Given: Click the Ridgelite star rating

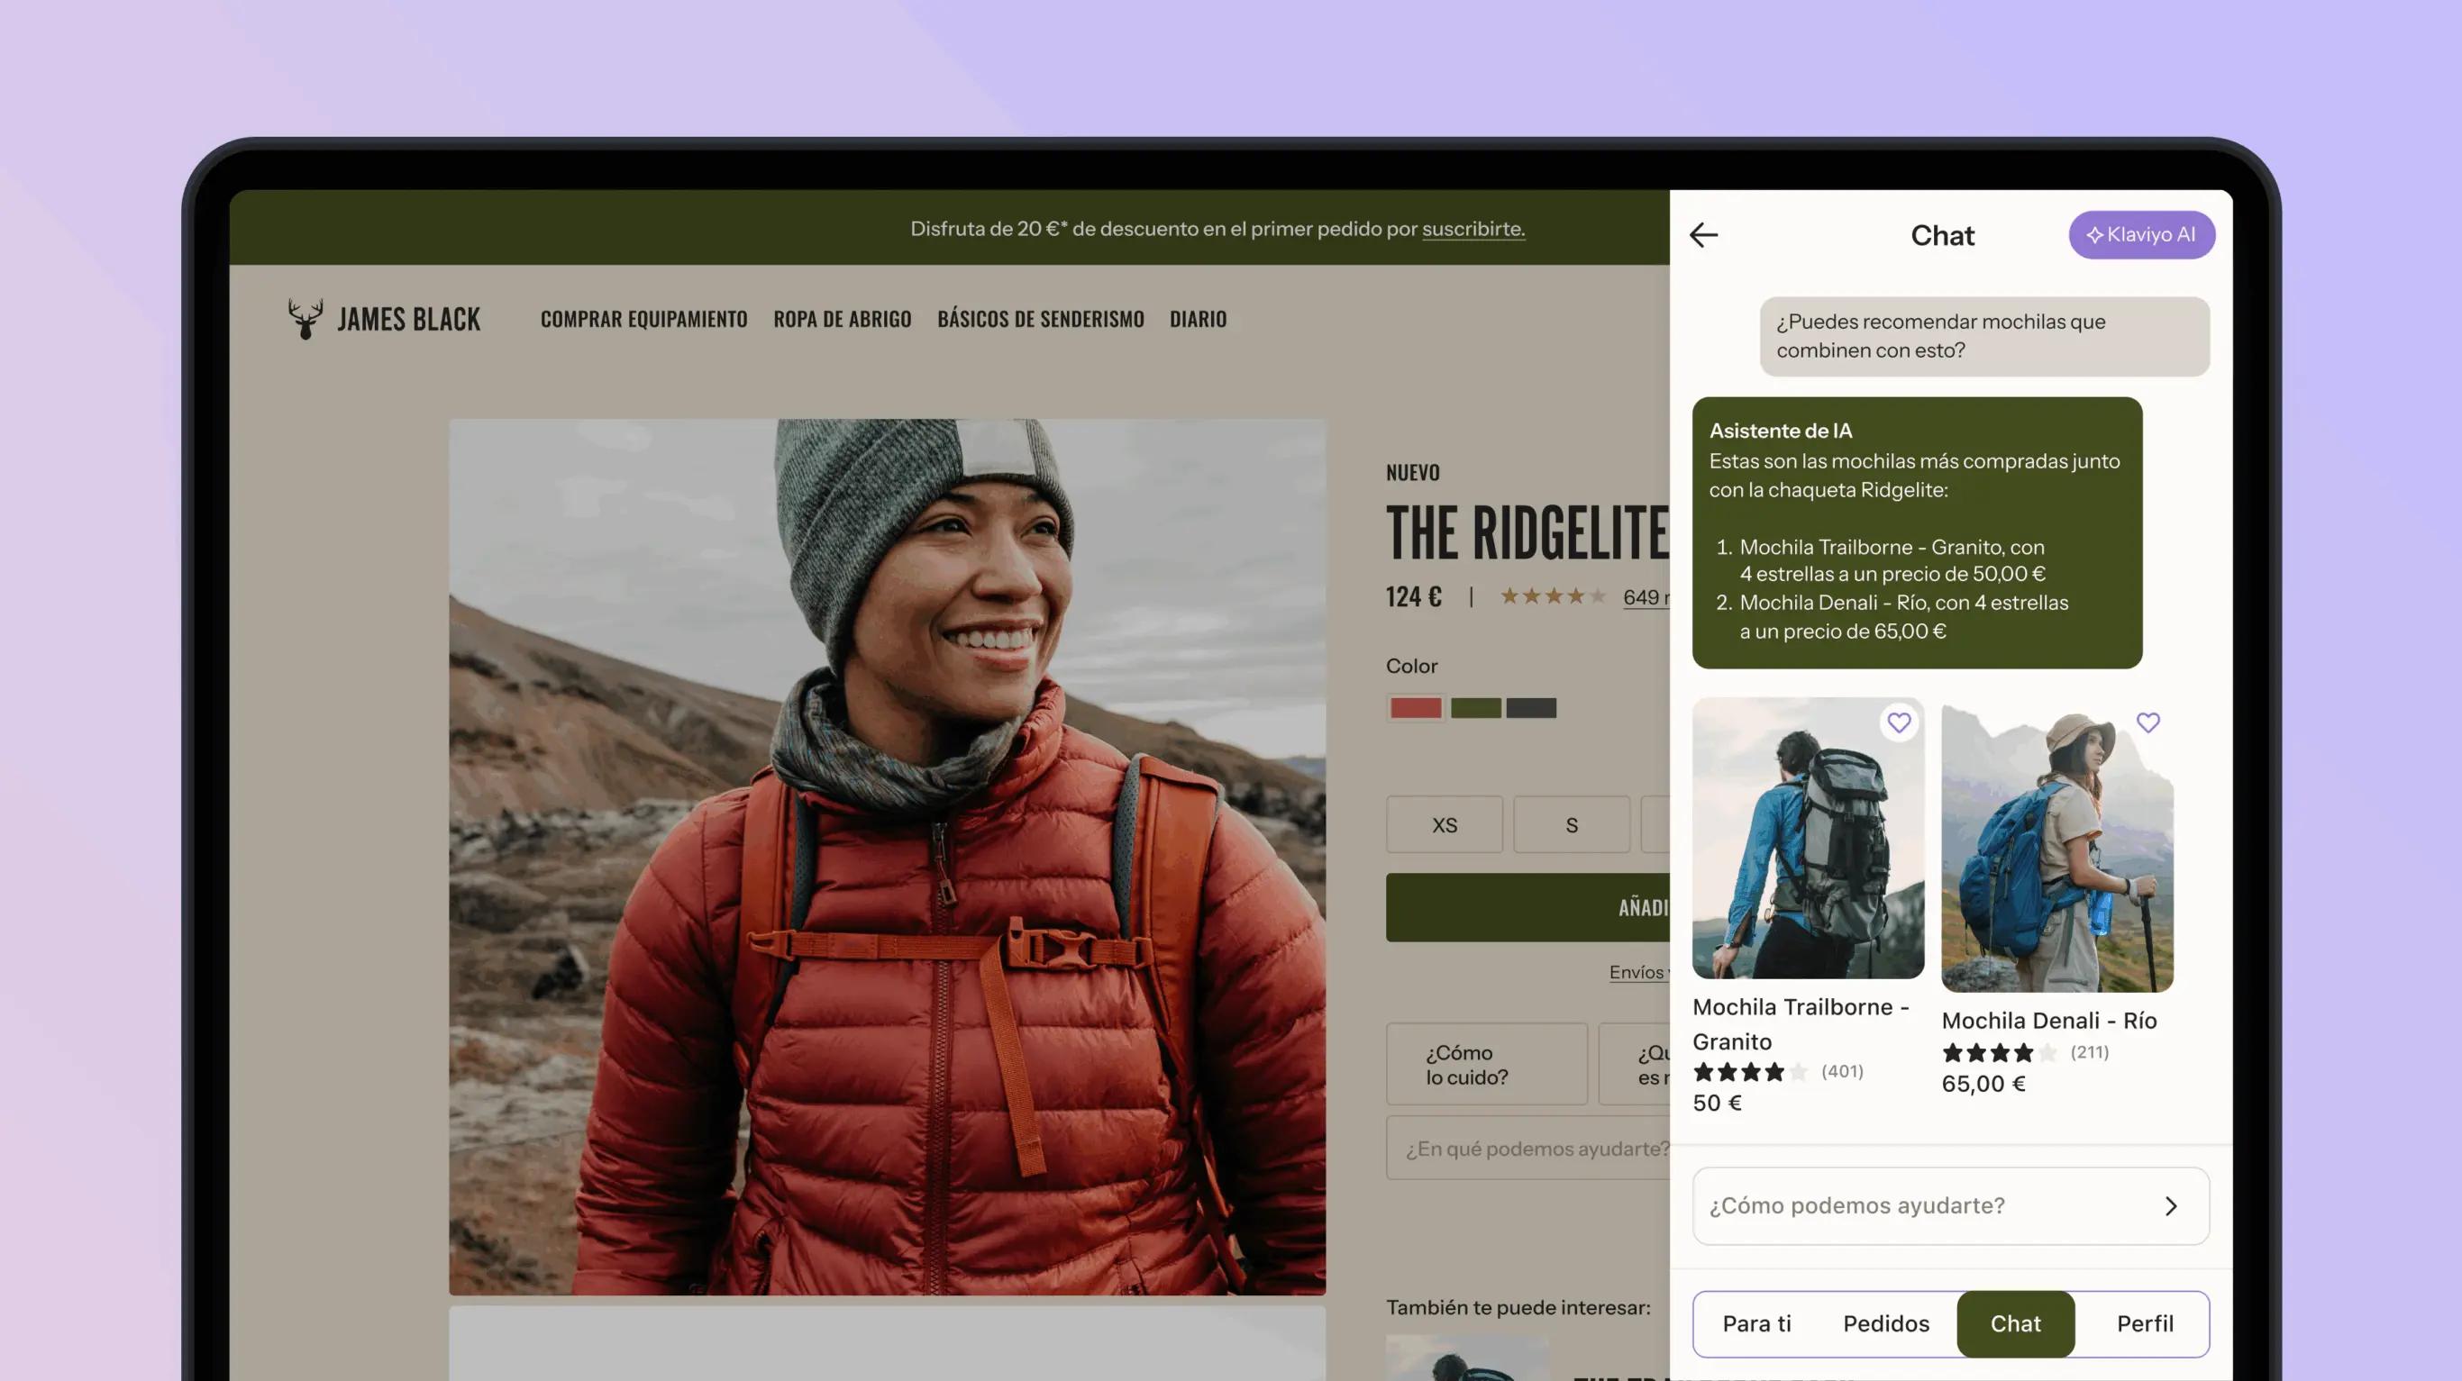Looking at the screenshot, I should pyautogui.click(x=1552, y=596).
